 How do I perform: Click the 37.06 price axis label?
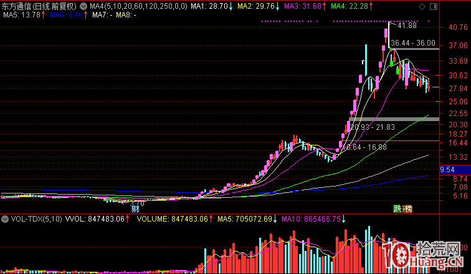pos(458,46)
